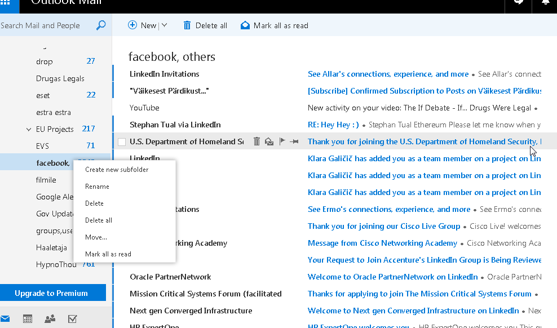Open See Ermo's connections email
The width and height of the screenshot is (557, 328).
click(389, 209)
